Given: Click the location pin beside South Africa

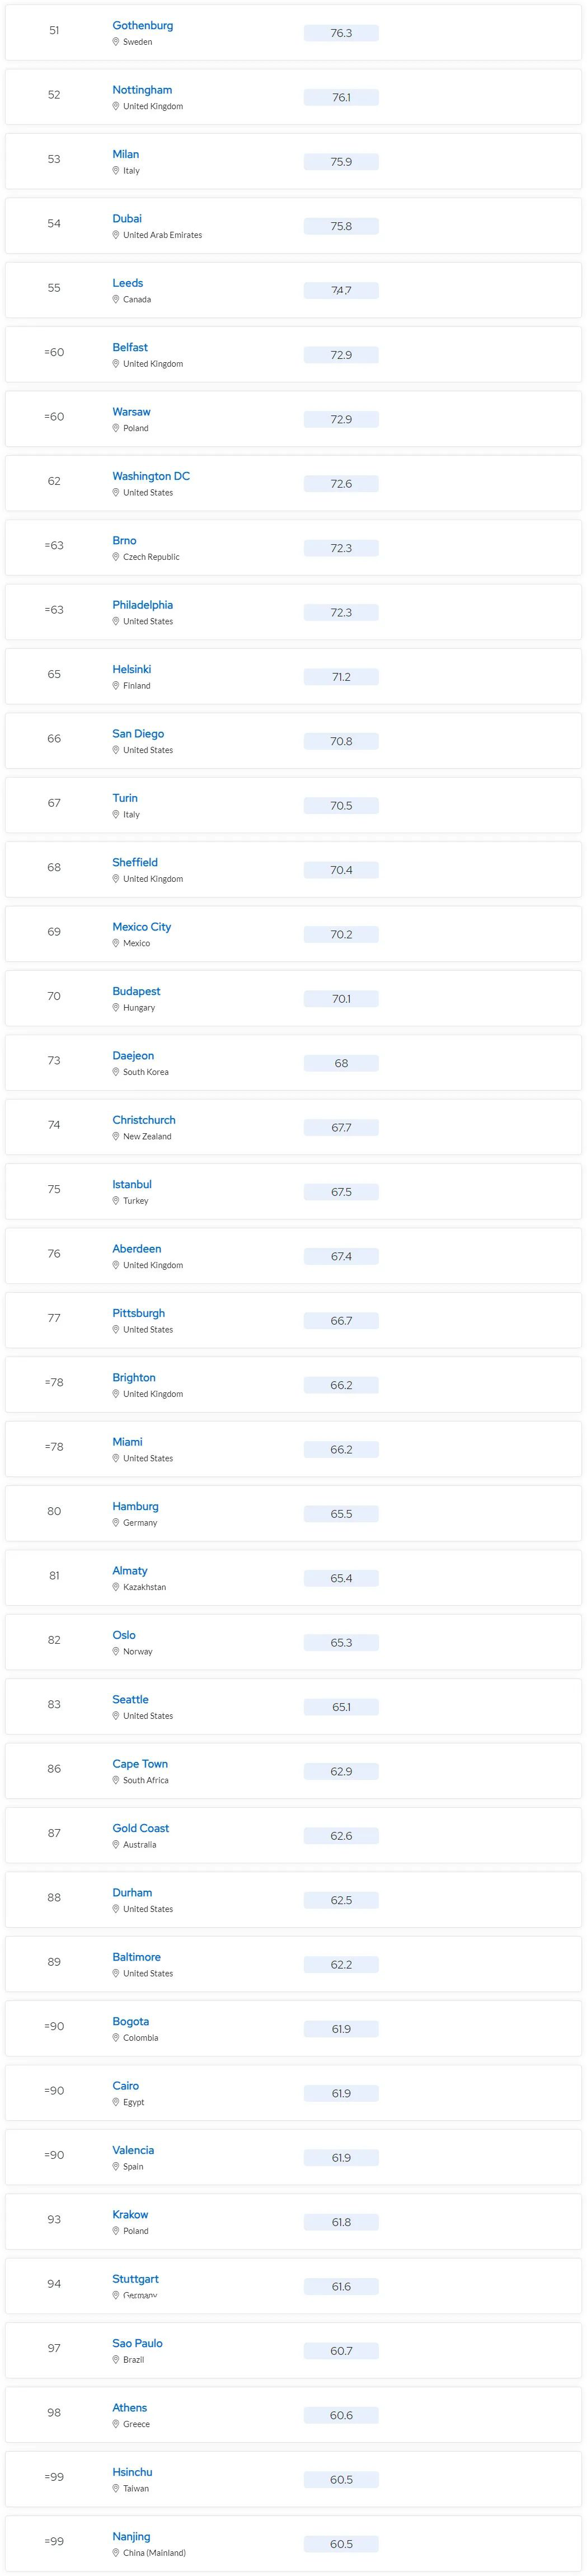Looking at the screenshot, I should tap(116, 1780).
